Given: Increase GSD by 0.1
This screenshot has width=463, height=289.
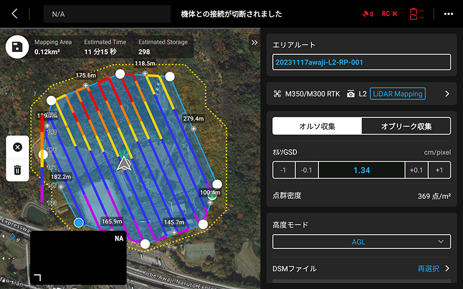Looking at the screenshot, I should point(416,170).
